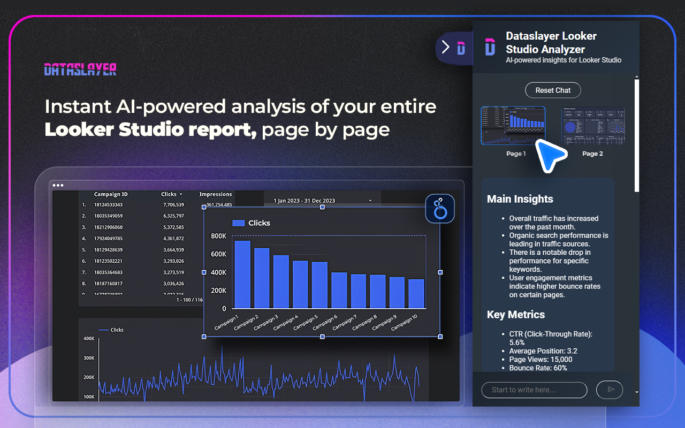685x428 pixels.
Task: Switch to Page 2 in the analyzer
Action: pos(592,126)
